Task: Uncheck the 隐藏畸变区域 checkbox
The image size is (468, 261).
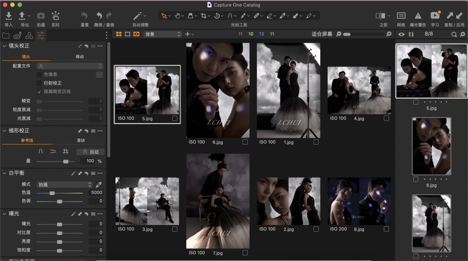Action: pyautogui.click(x=39, y=92)
